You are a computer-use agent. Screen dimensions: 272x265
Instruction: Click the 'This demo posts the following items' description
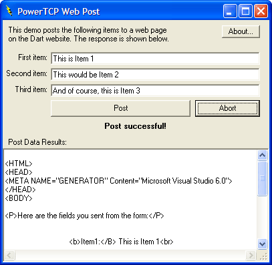pyautogui.click(x=88, y=34)
